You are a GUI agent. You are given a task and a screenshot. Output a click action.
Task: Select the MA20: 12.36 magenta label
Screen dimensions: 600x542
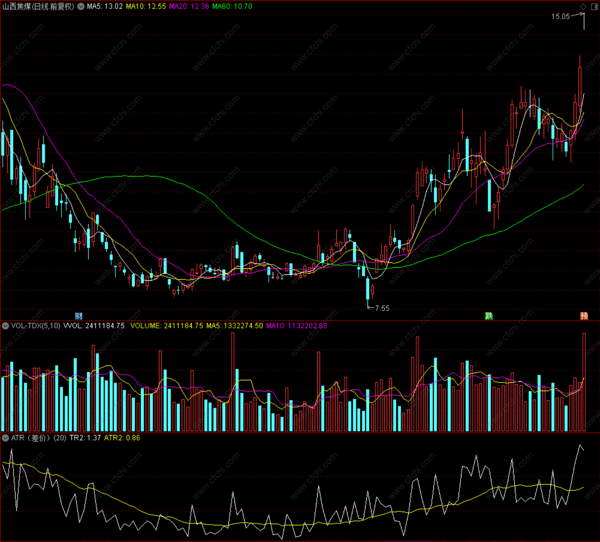pyautogui.click(x=189, y=6)
